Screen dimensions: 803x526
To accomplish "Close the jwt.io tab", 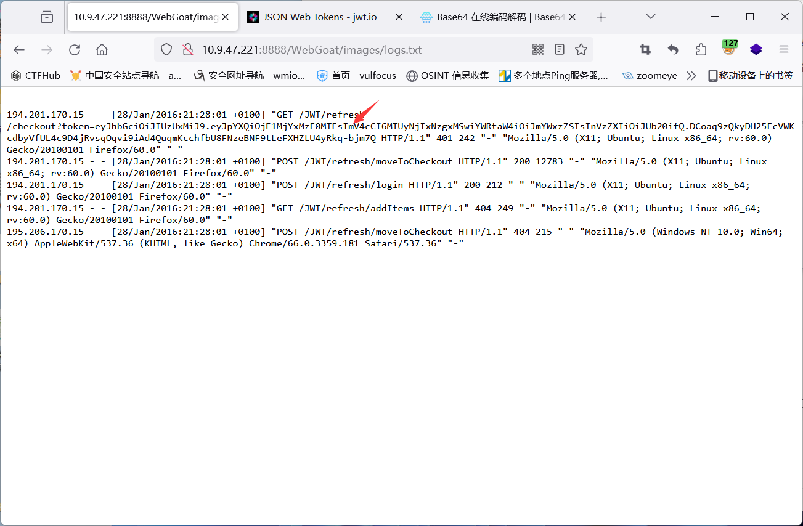I will pyautogui.click(x=399, y=17).
